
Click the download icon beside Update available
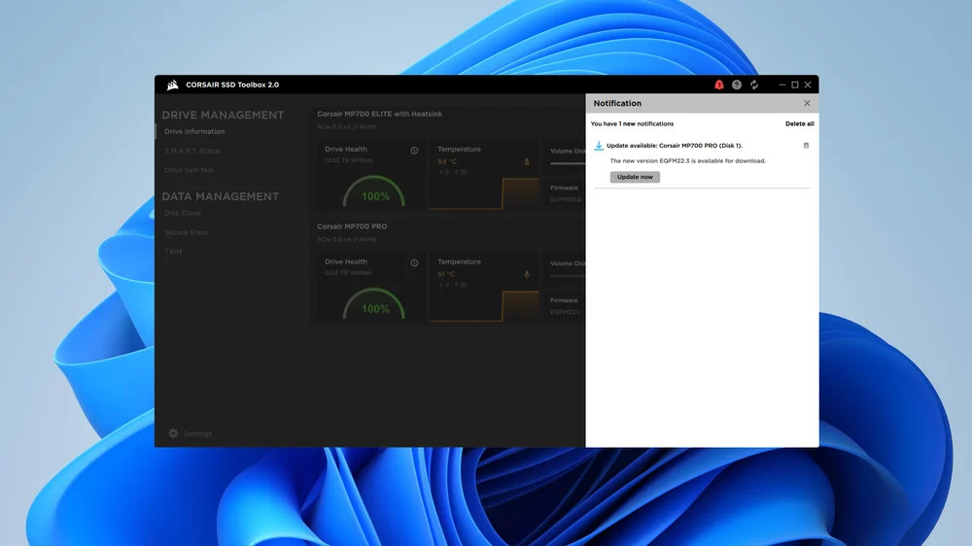point(599,146)
